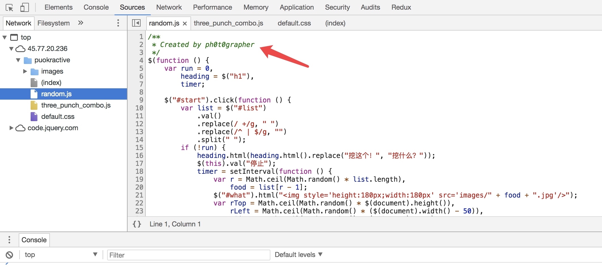Open the Elements panel tab

click(x=58, y=7)
